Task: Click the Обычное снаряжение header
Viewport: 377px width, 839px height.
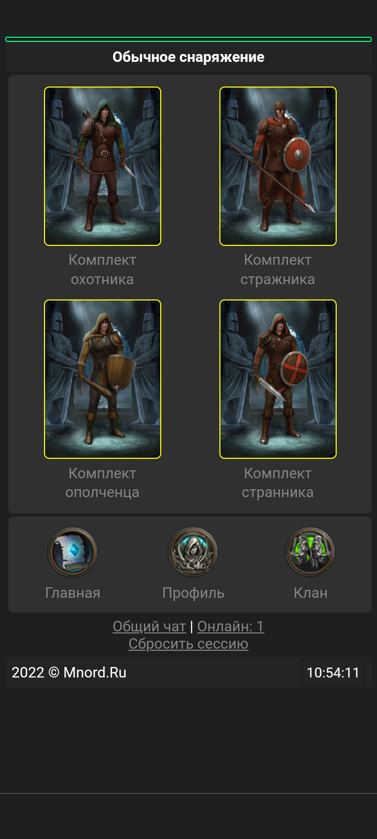Action: click(188, 57)
